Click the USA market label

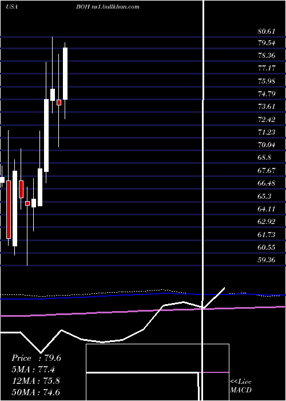[11, 7]
